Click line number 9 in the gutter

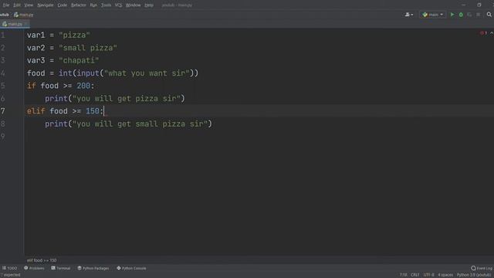point(3,136)
